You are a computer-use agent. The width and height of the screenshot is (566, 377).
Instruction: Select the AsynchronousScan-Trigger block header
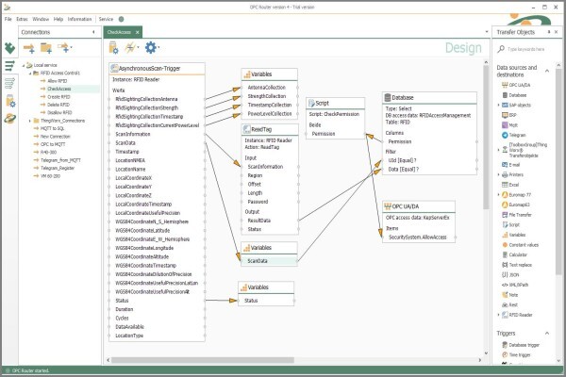pyautogui.click(x=157, y=68)
